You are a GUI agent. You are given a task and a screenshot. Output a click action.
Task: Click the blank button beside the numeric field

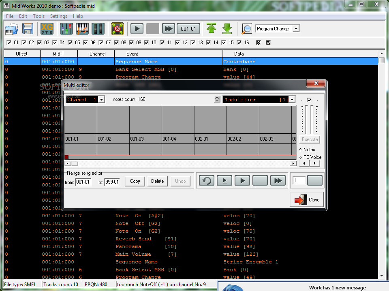[314, 180]
